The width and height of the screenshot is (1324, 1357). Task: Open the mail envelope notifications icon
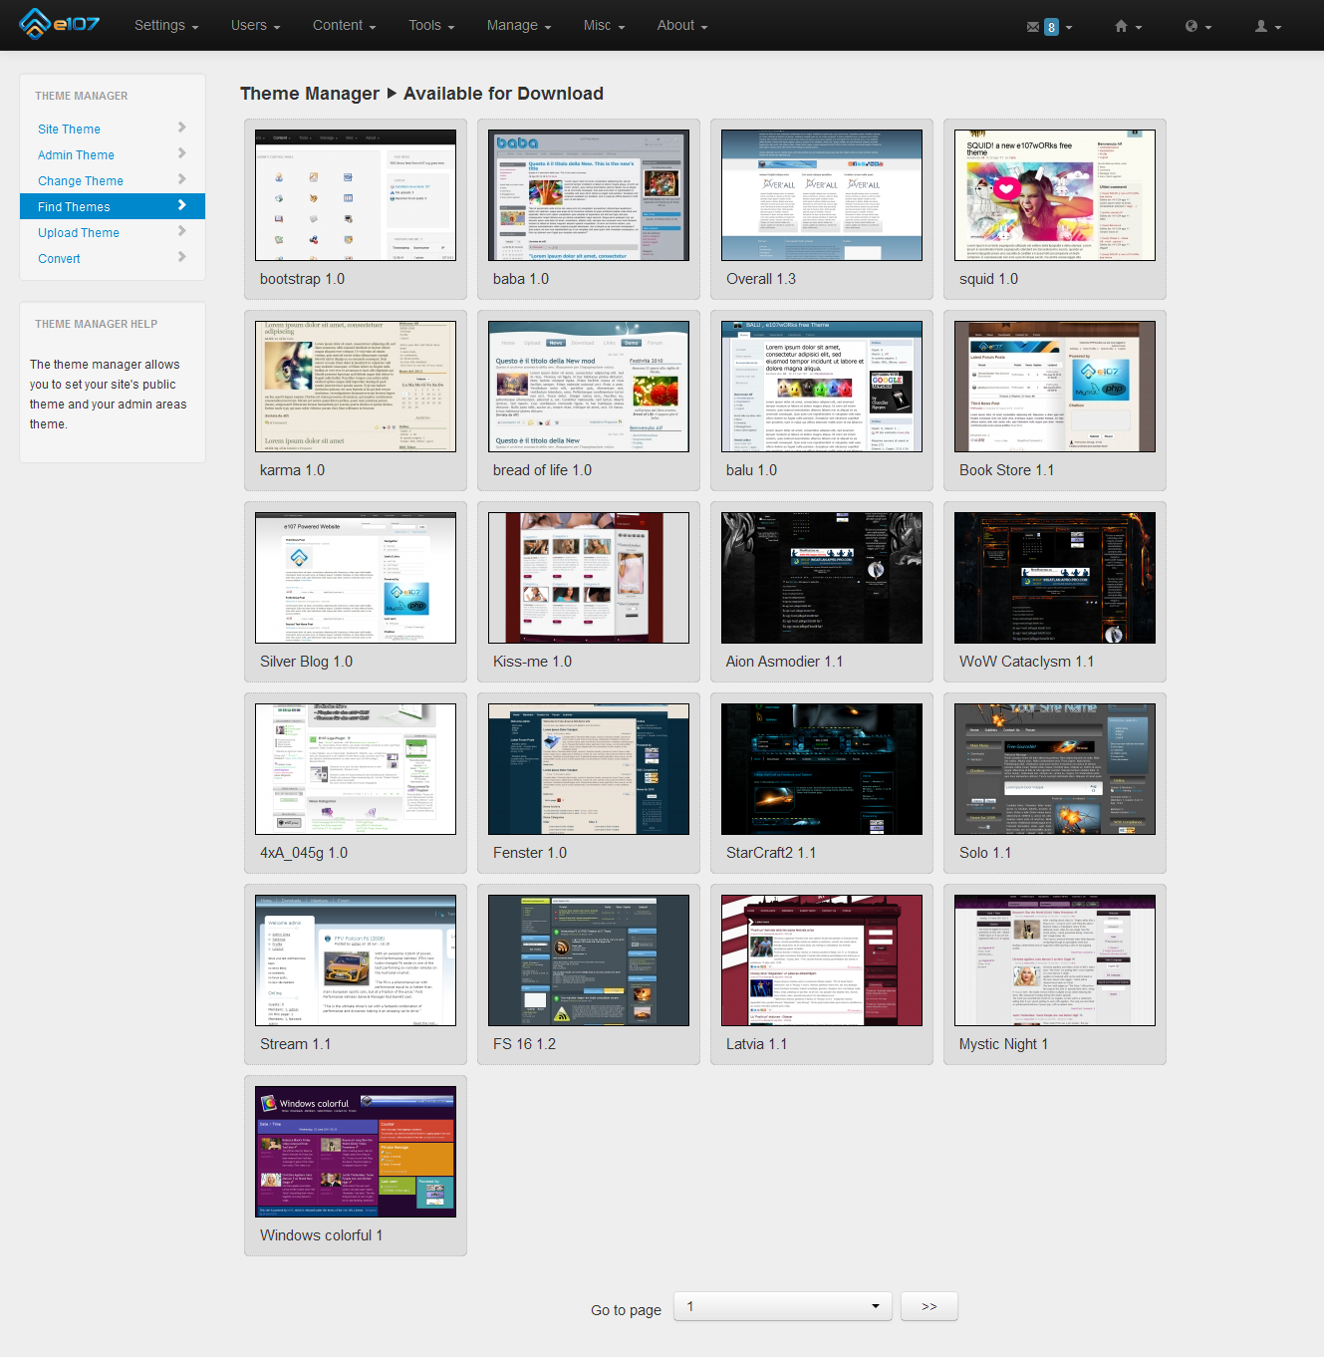coord(1033,27)
